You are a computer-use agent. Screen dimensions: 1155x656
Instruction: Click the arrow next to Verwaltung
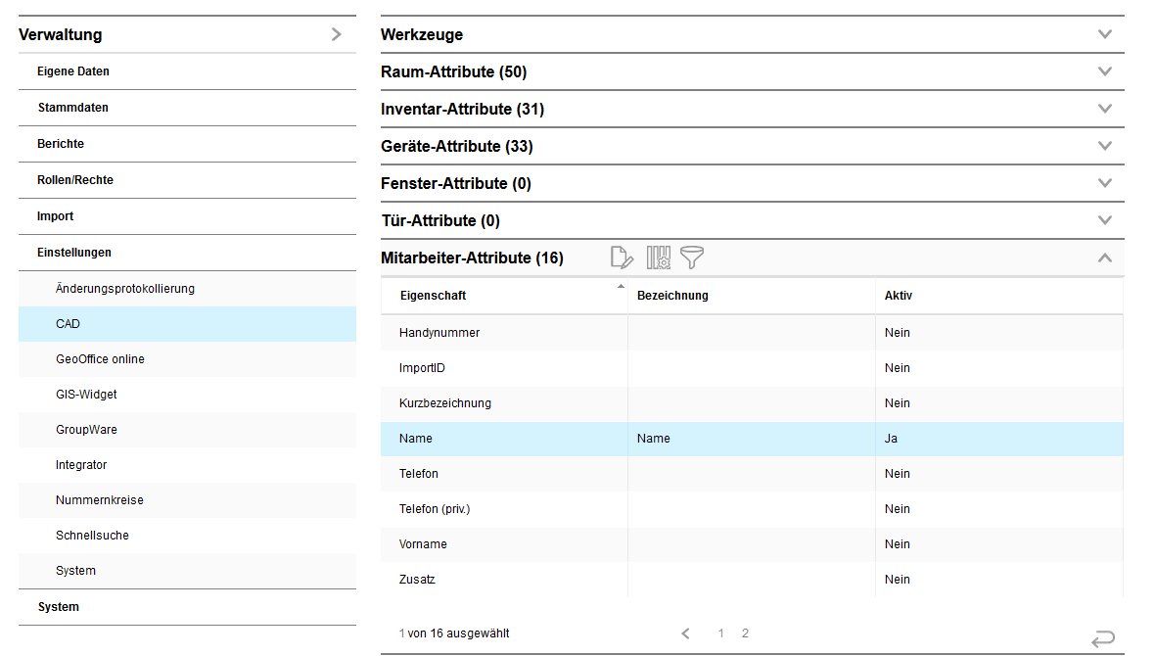pos(336,35)
